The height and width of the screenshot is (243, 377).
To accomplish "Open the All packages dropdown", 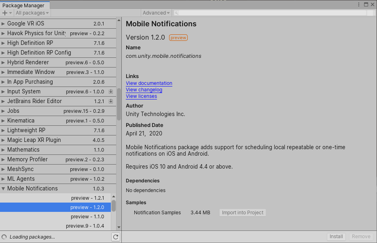I will pyautogui.click(x=32, y=13).
